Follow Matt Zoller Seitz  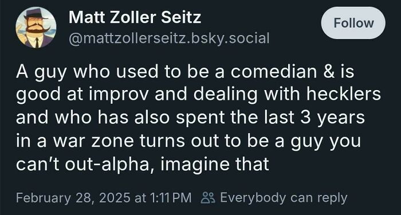click(353, 23)
